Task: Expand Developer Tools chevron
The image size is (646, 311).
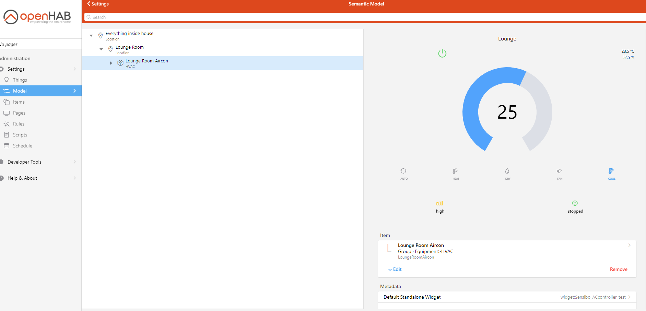Action: pos(75,162)
